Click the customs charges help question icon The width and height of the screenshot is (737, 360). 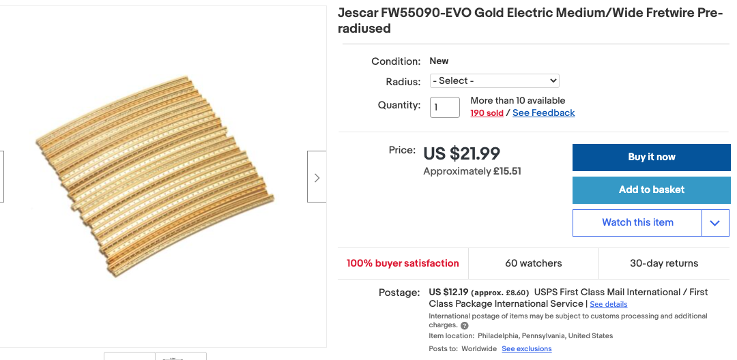click(465, 326)
